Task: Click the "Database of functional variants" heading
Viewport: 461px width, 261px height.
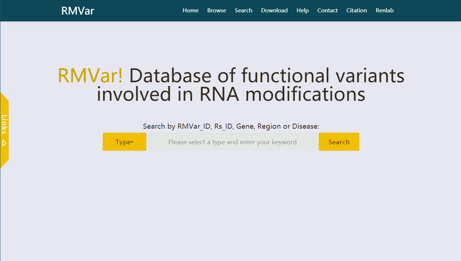Action: tap(267, 76)
